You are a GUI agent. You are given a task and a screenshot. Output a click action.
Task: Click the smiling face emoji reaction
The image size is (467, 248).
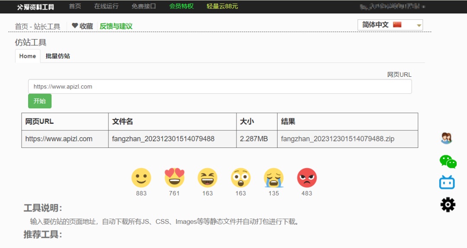tap(141, 178)
